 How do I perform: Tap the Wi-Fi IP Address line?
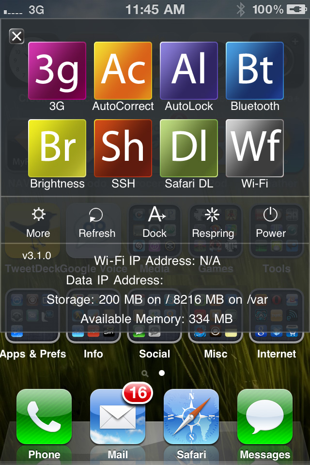point(157,261)
